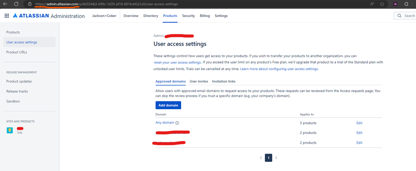Open the Settings tab in top navigation
The width and height of the screenshot is (416, 171).
pos(221,16)
